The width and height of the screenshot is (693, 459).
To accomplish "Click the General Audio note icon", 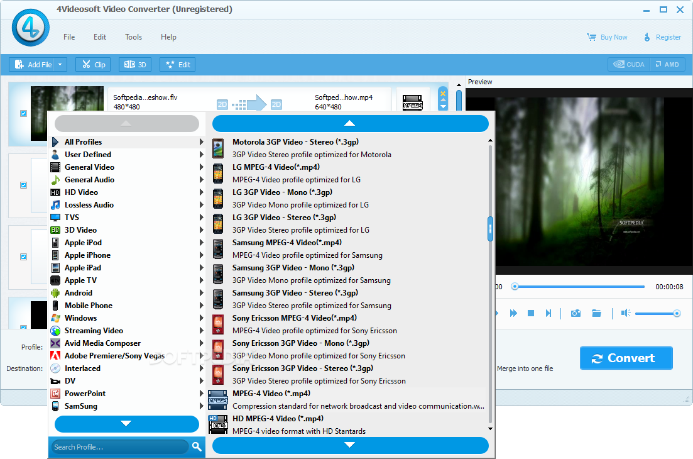I will tap(55, 180).
